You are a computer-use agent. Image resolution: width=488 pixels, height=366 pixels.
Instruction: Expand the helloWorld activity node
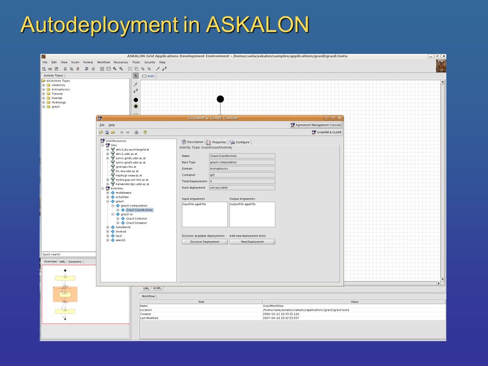(x=108, y=227)
